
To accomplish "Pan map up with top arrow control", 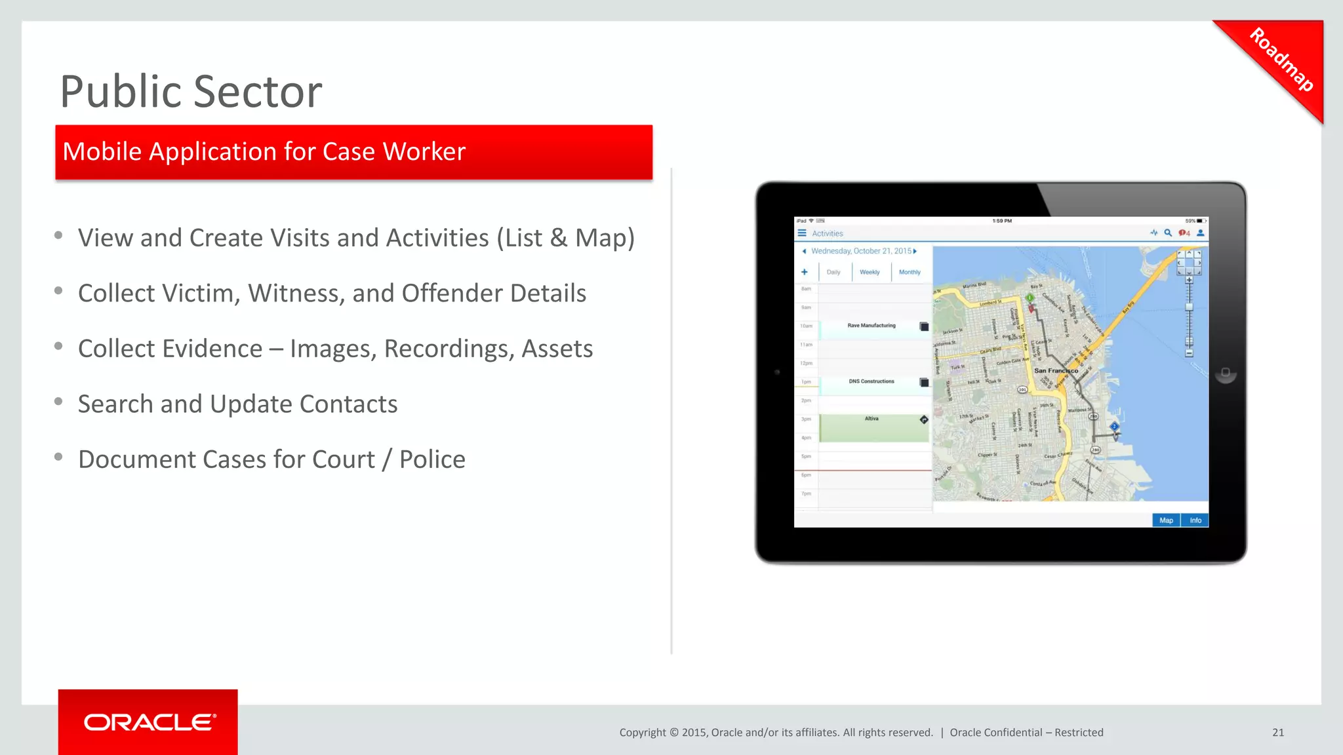I will [x=1189, y=254].
